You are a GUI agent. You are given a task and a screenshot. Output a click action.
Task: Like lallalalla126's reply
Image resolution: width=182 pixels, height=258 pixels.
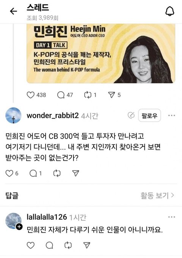pyautogui.click(x=31, y=245)
